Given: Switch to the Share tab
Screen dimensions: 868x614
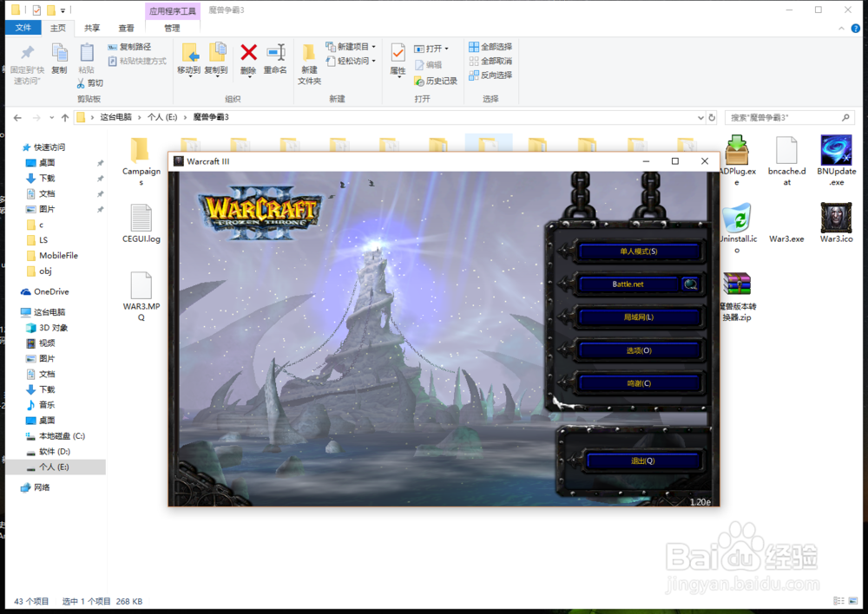Looking at the screenshot, I should coord(92,28).
